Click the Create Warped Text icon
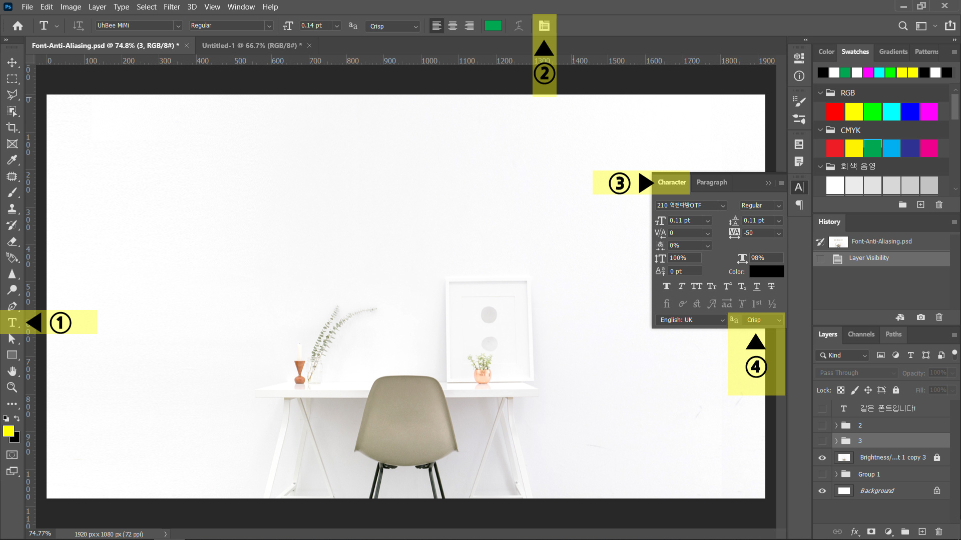 pyautogui.click(x=519, y=26)
